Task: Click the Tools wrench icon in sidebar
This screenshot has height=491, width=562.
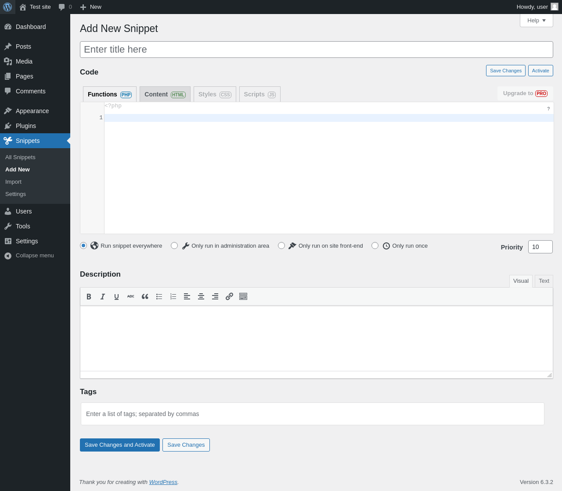Action: 8,226
